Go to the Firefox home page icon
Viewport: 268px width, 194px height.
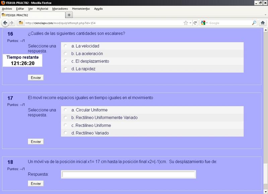tap(263, 23)
